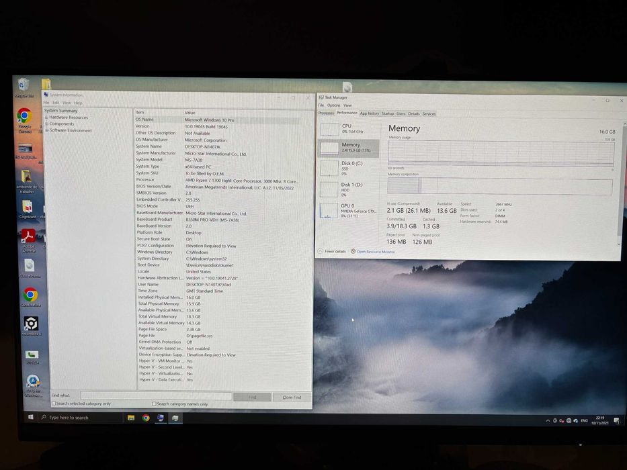Select Disk 0 (C:) SSD entry

pos(349,169)
